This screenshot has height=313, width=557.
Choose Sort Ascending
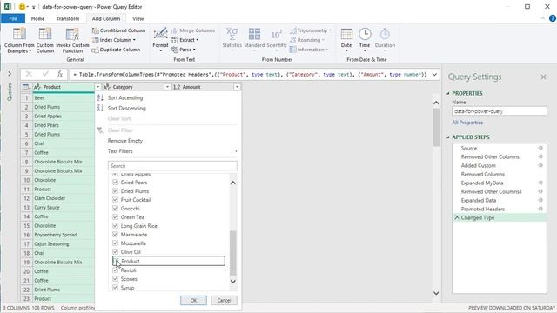click(x=125, y=97)
